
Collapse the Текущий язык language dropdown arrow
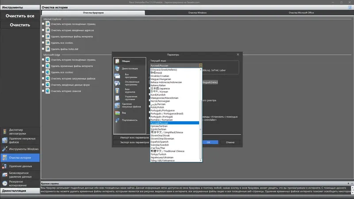click(x=200, y=65)
